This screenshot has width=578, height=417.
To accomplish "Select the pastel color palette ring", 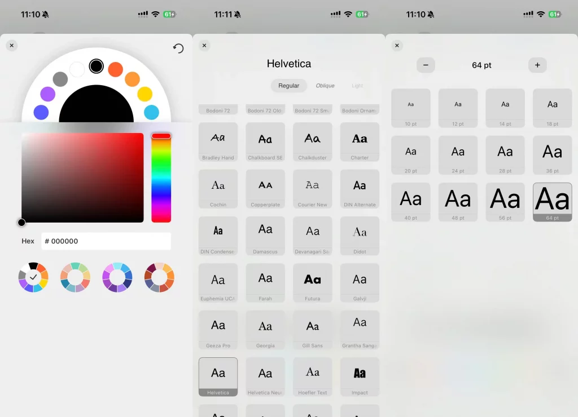I will [75, 277].
